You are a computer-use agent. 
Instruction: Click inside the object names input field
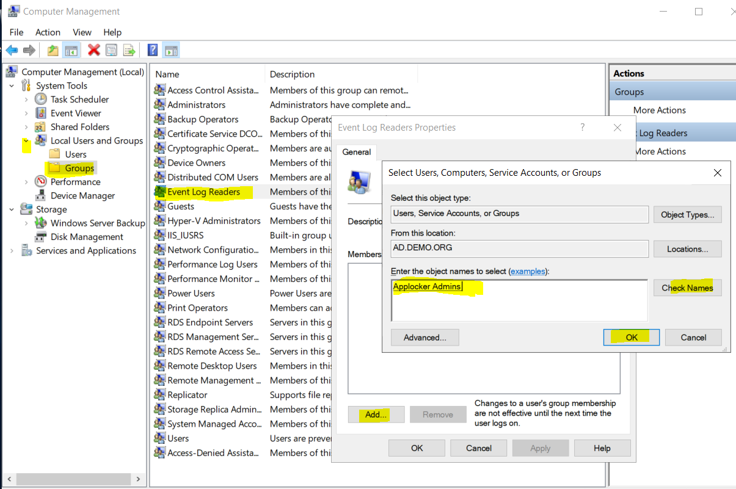pyautogui.click(x=519, y=299)
